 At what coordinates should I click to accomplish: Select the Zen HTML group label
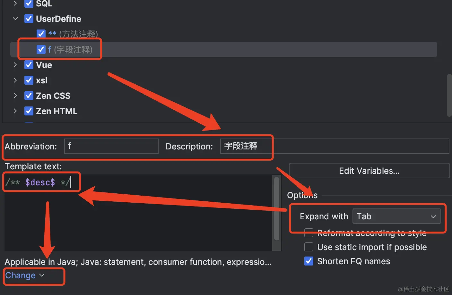(56, 111)
